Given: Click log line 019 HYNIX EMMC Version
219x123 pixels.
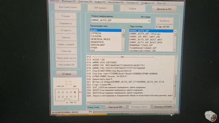Looking at the screenshot, I should pyautogui.click(x=107, y=77).
